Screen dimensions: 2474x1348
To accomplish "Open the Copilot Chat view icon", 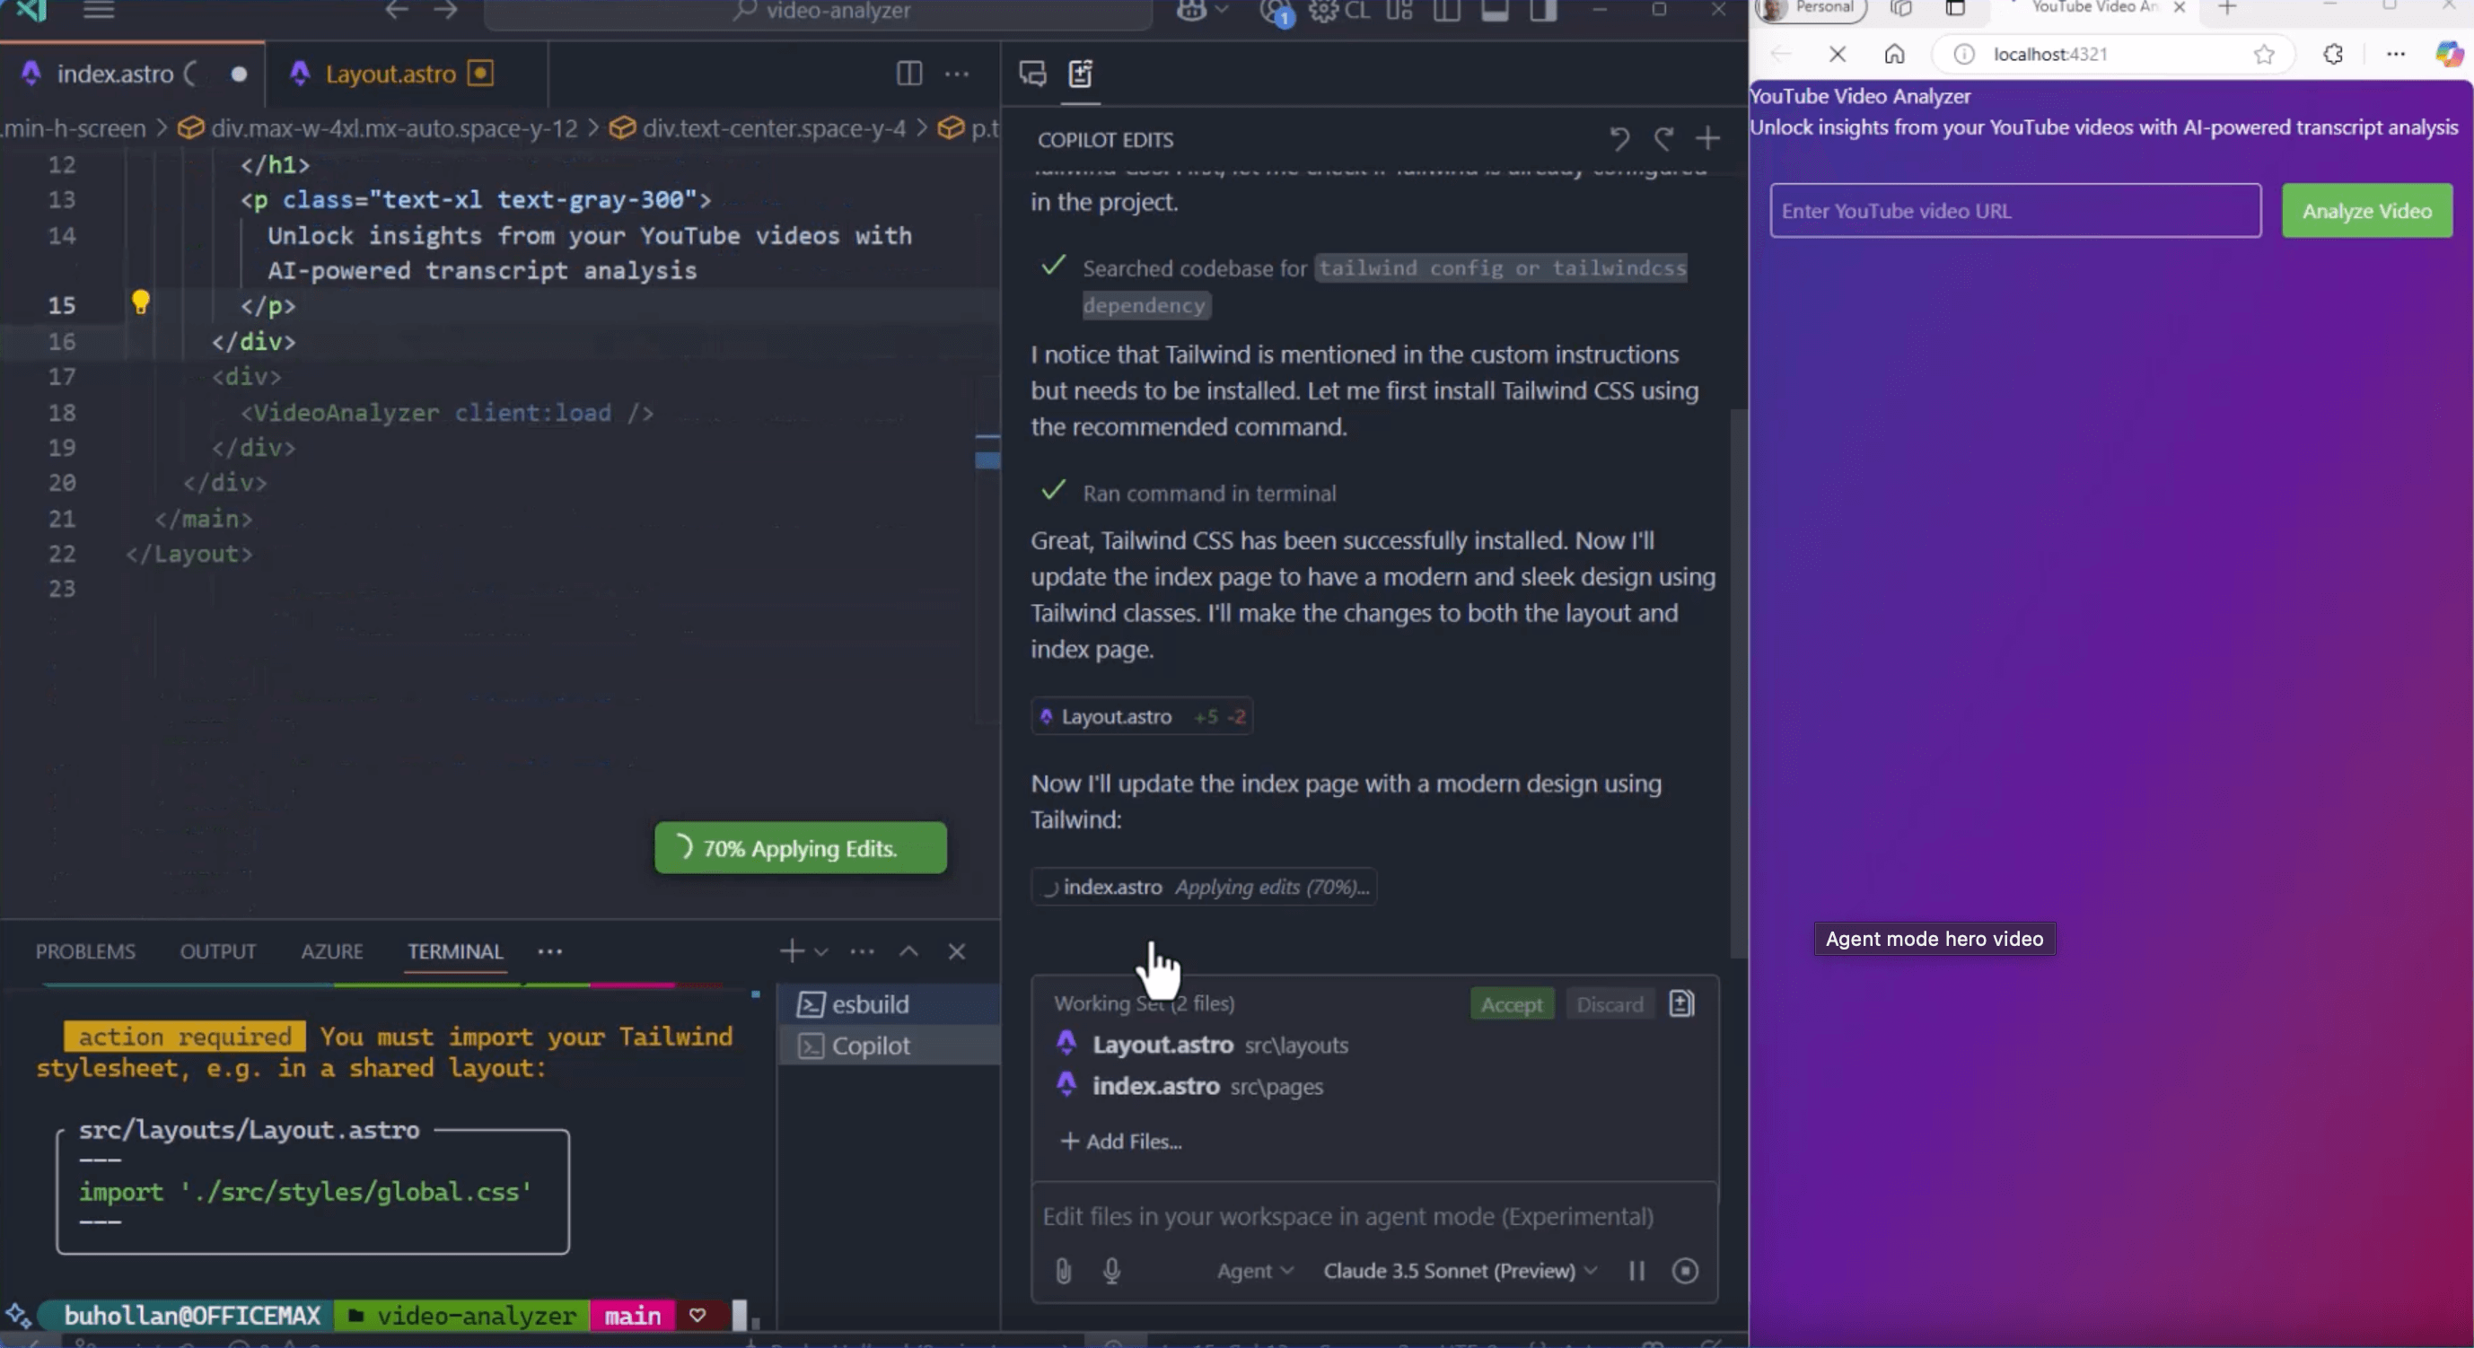I will [x=1032, y=74].
